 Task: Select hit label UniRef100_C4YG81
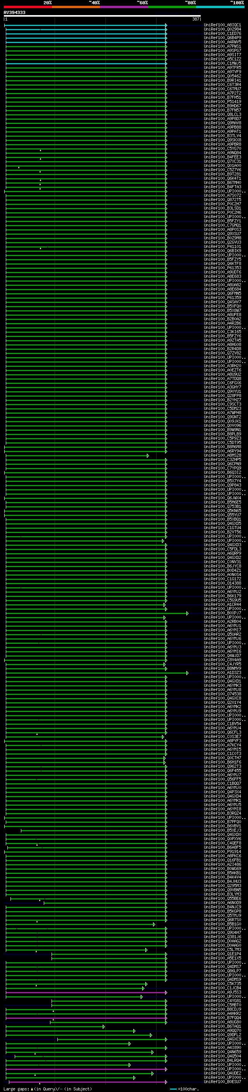click(x=222, y=1001)
